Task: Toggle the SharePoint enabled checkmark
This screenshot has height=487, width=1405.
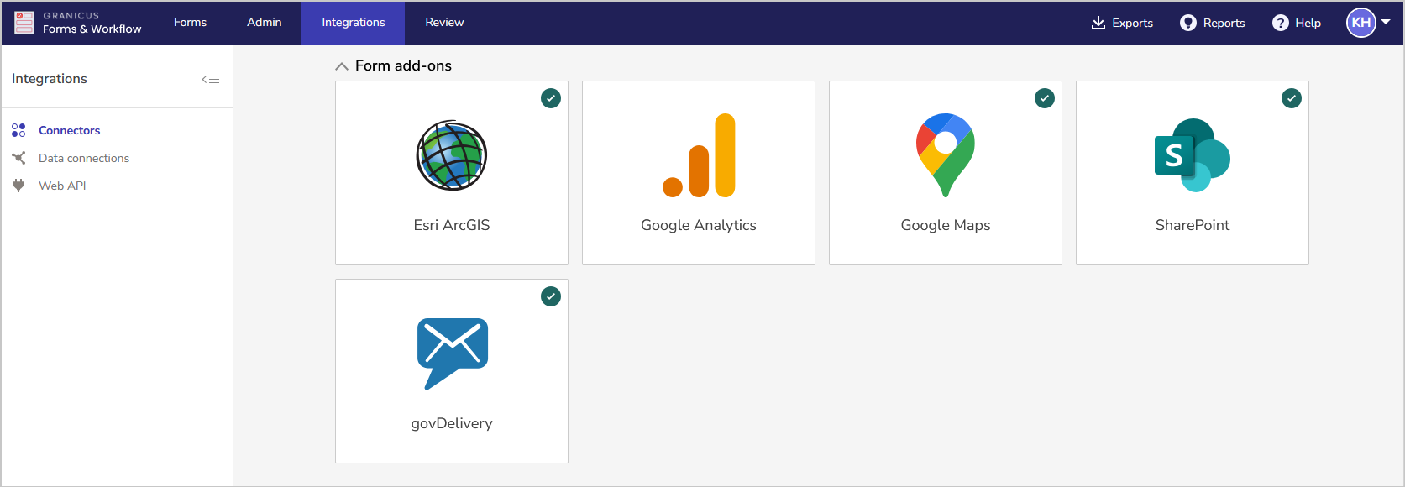Action: click(1291, 98)
